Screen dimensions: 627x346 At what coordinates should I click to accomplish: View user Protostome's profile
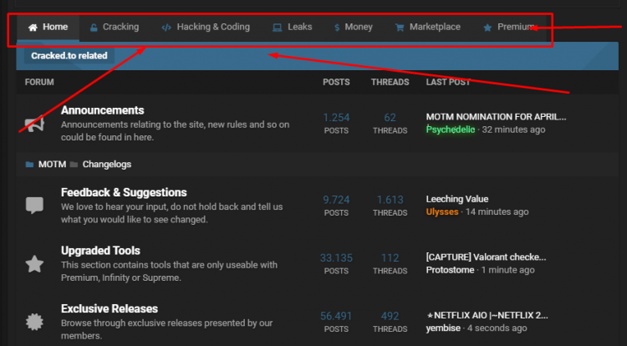450,270
